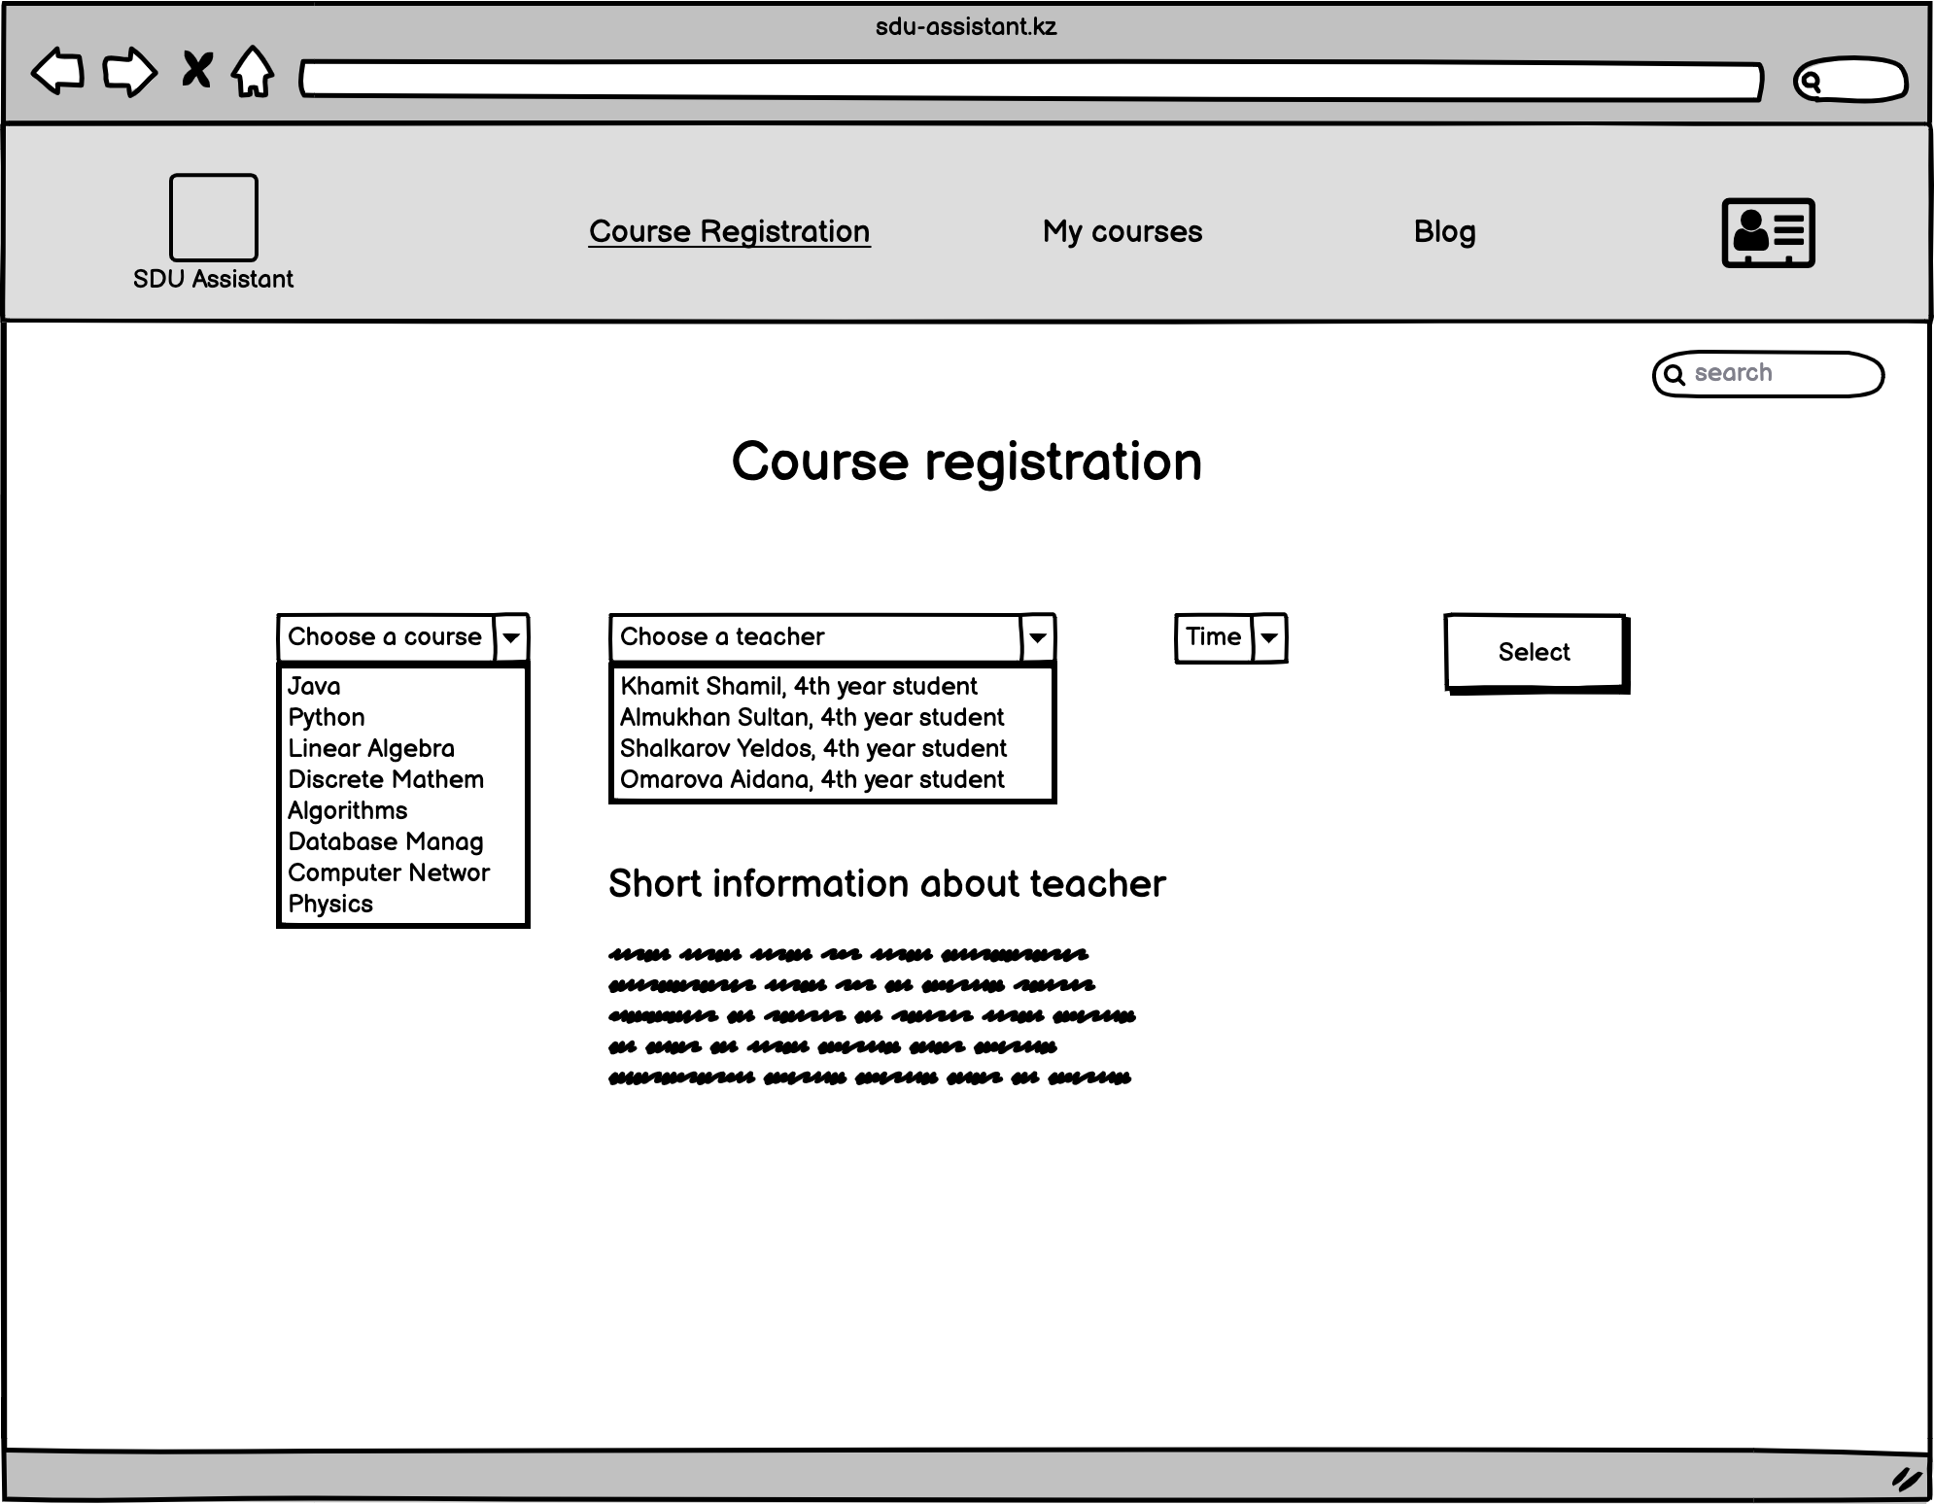The image size is (1934, 1504).
Task: Open the Course Registration nav link
Action: click(730, 232)
